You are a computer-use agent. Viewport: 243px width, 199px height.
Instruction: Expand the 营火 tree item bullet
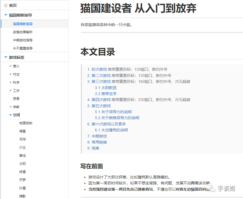11,66
